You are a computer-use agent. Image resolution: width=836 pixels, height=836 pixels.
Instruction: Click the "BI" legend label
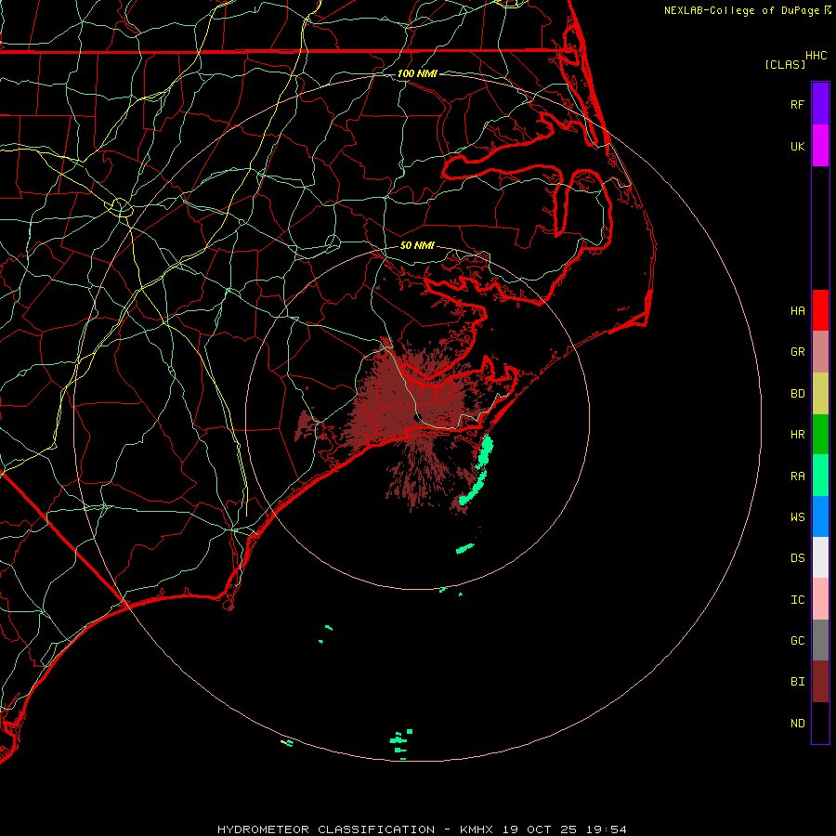797,682
